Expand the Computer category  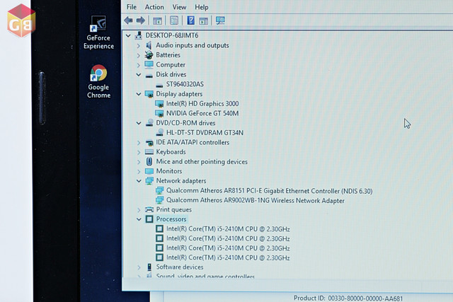pos(139,65)
